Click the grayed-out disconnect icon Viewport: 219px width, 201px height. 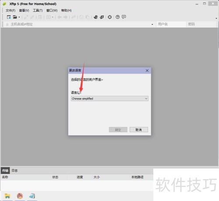pyautogui.click(x=32, y=17)
